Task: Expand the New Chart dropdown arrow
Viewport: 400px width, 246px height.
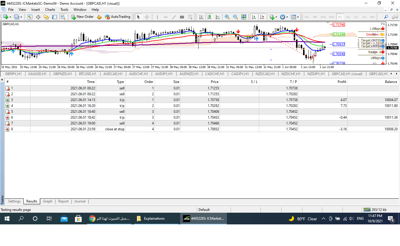Action: pos(11,17)
